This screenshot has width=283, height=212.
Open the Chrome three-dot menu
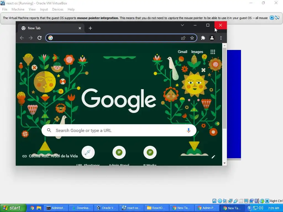(221, 38)
